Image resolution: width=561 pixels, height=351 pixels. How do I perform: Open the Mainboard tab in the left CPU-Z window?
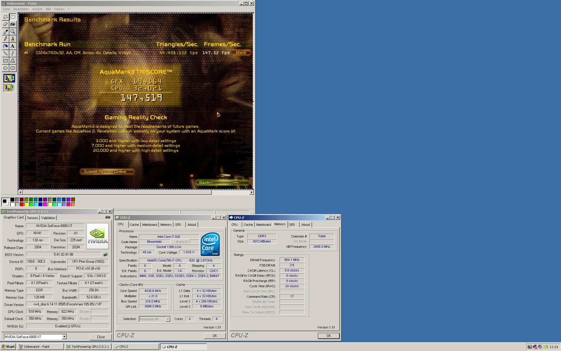coord(150,225)
